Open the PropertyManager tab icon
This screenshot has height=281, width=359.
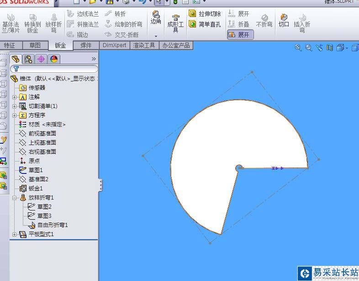[x=28, y=59]
